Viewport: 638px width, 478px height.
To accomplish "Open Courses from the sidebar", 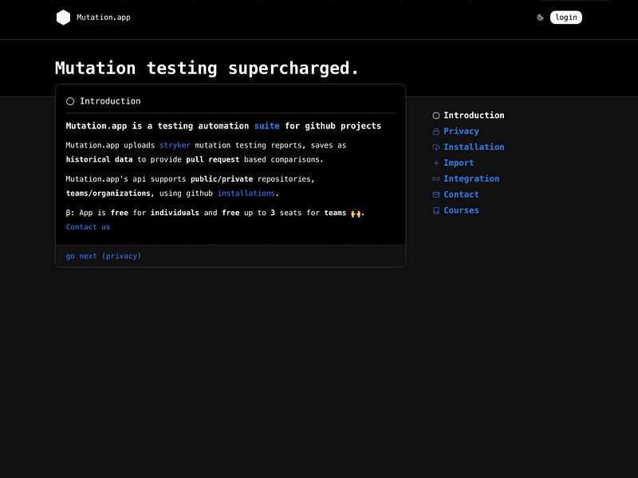I will pyautogui.click(x=461, y=210).
